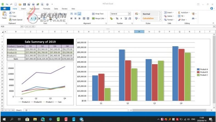Open Insert cells dropdown
This screenshot has height=122, width=216.
tap(169, 13)
